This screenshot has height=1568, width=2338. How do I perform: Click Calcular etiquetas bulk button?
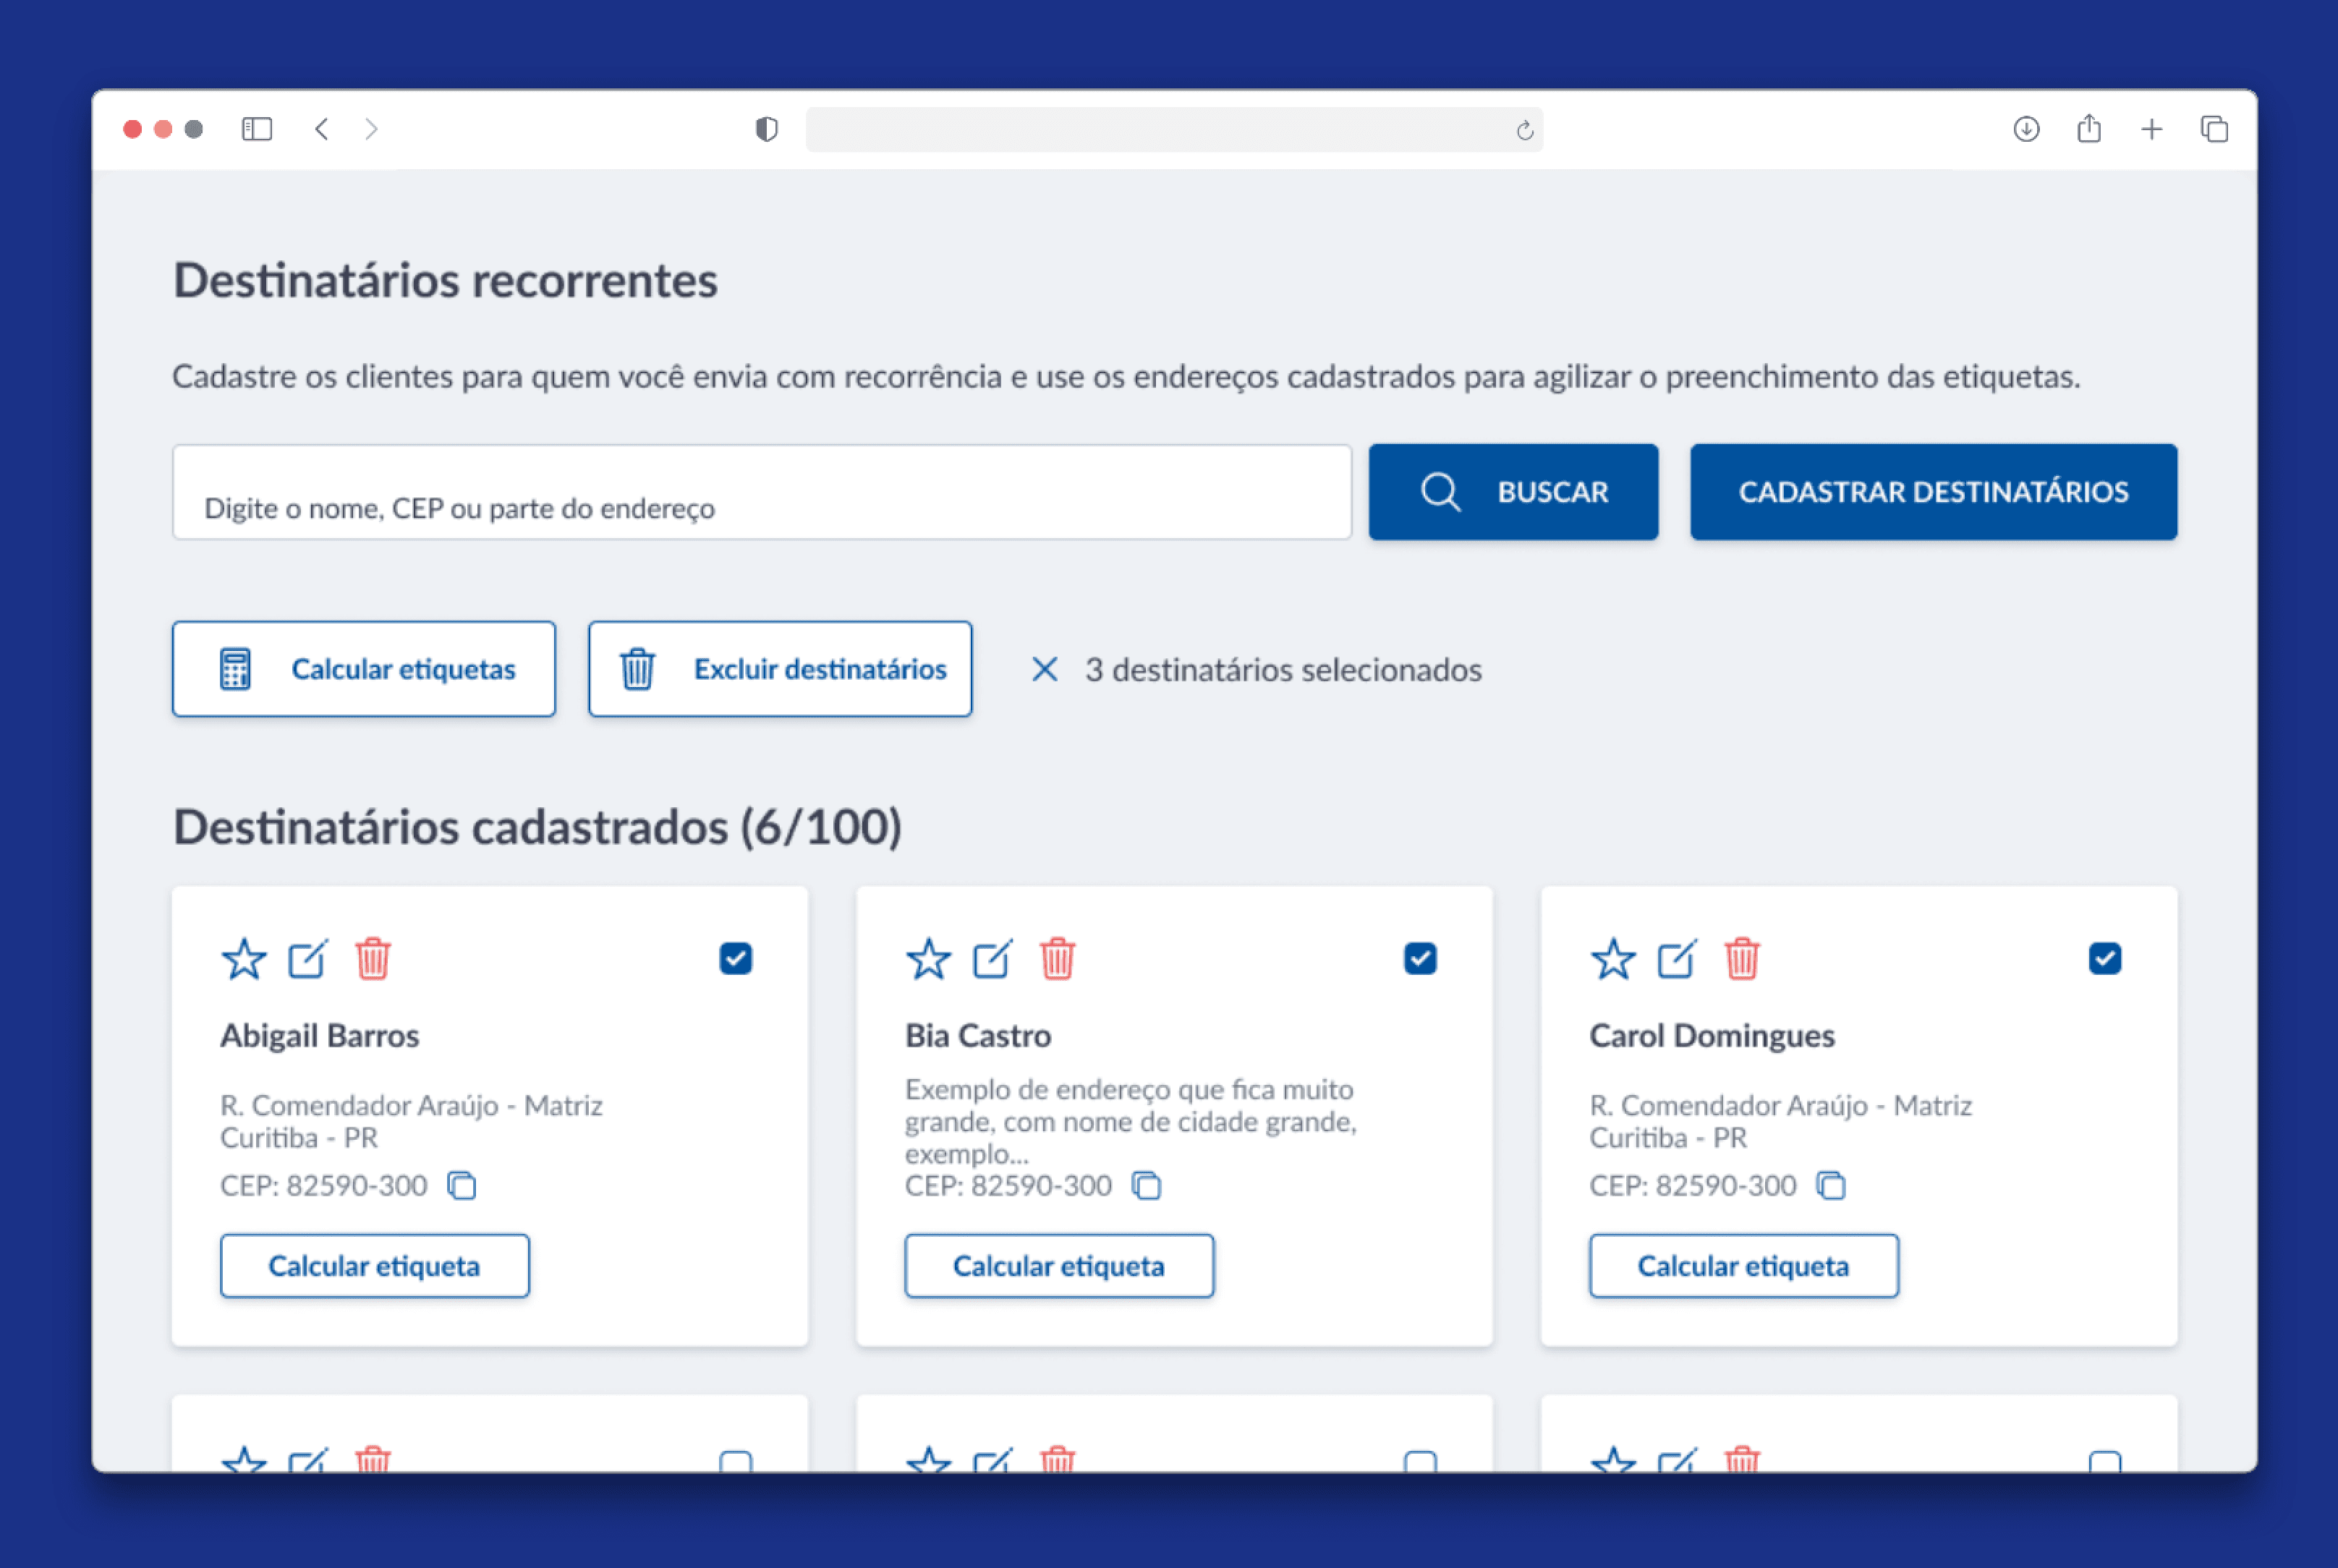click(364, 669)
